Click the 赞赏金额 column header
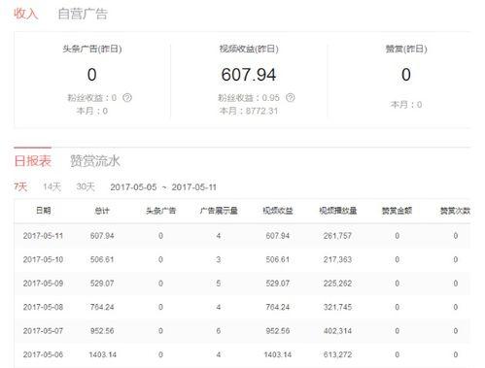This screenshot has height=368, width=485. (397, 211)
